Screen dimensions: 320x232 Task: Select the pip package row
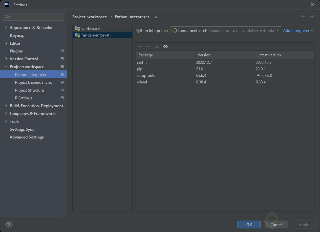click(x=225, y=69)
